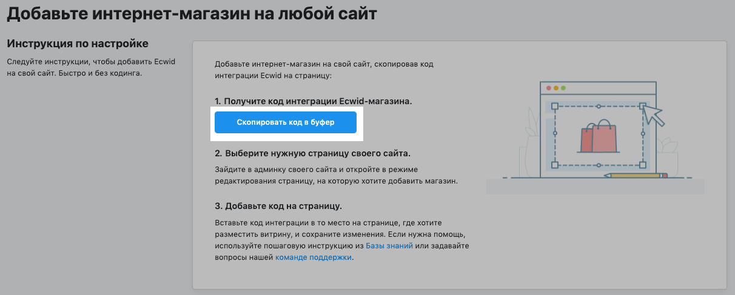Open the «Базы знаний» link
Viewport: 735px width, 295px height.
click(389, 246)
